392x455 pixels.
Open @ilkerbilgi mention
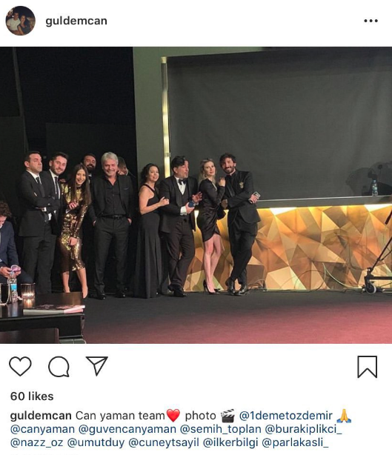click(x=230, y=443)
